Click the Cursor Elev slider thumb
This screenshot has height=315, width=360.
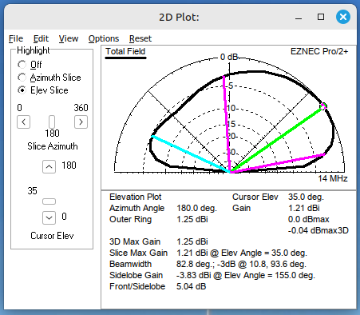(49, 201)
